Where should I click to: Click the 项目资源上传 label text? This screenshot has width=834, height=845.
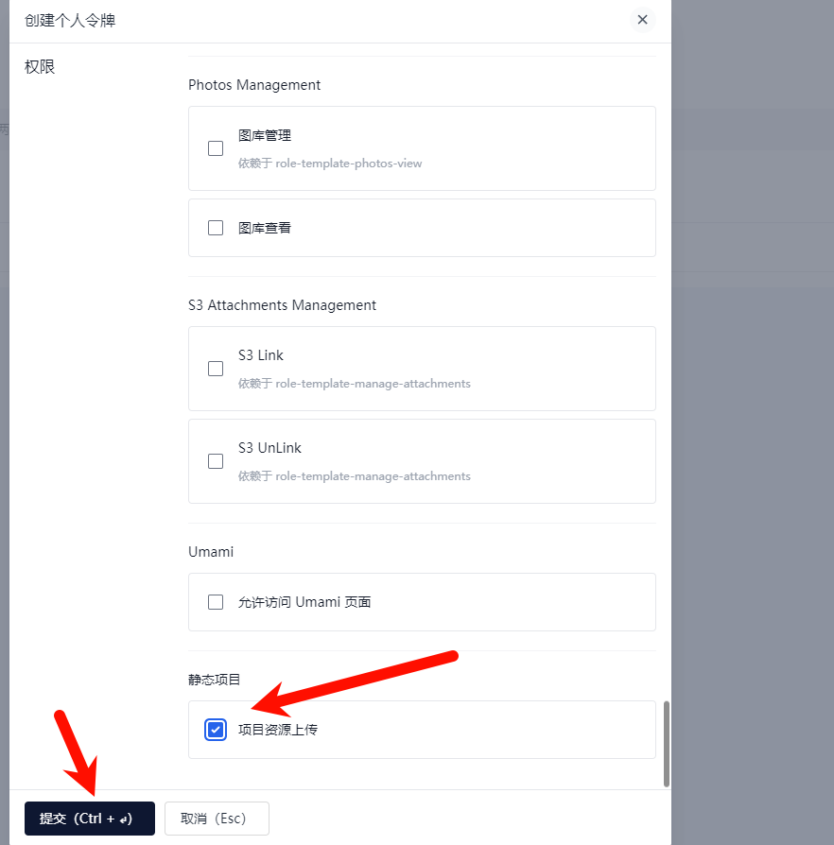278,730
